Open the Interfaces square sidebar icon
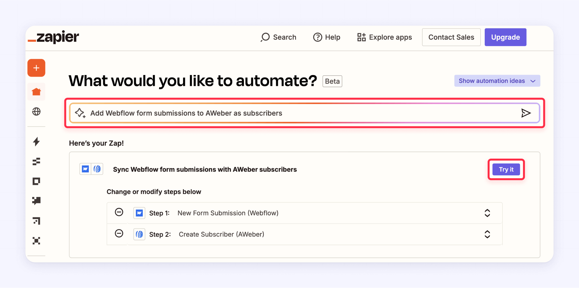The image size is (579, 288). 36,181
